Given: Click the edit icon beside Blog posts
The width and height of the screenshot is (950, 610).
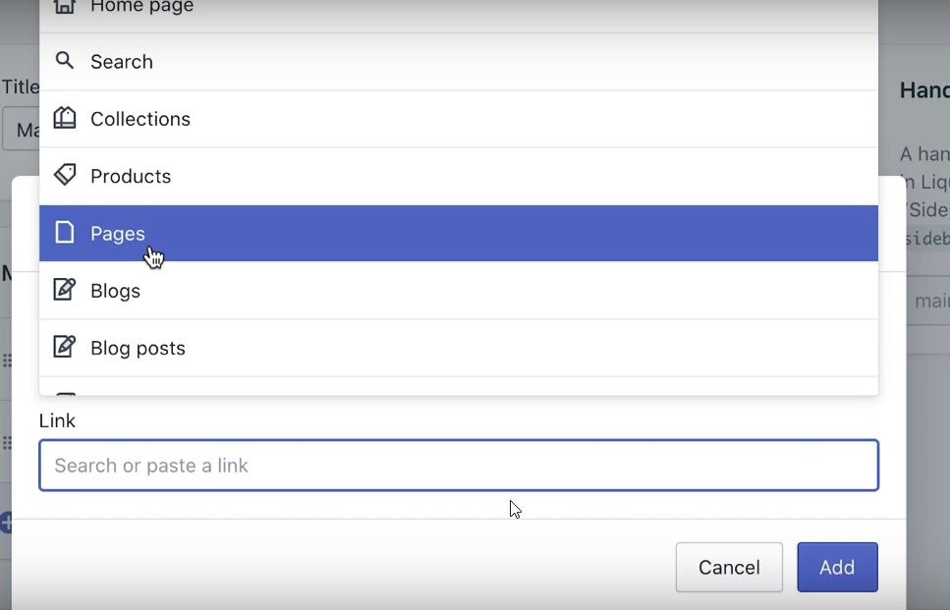Looking at the screenshot, I should click(x=64, y=347).
